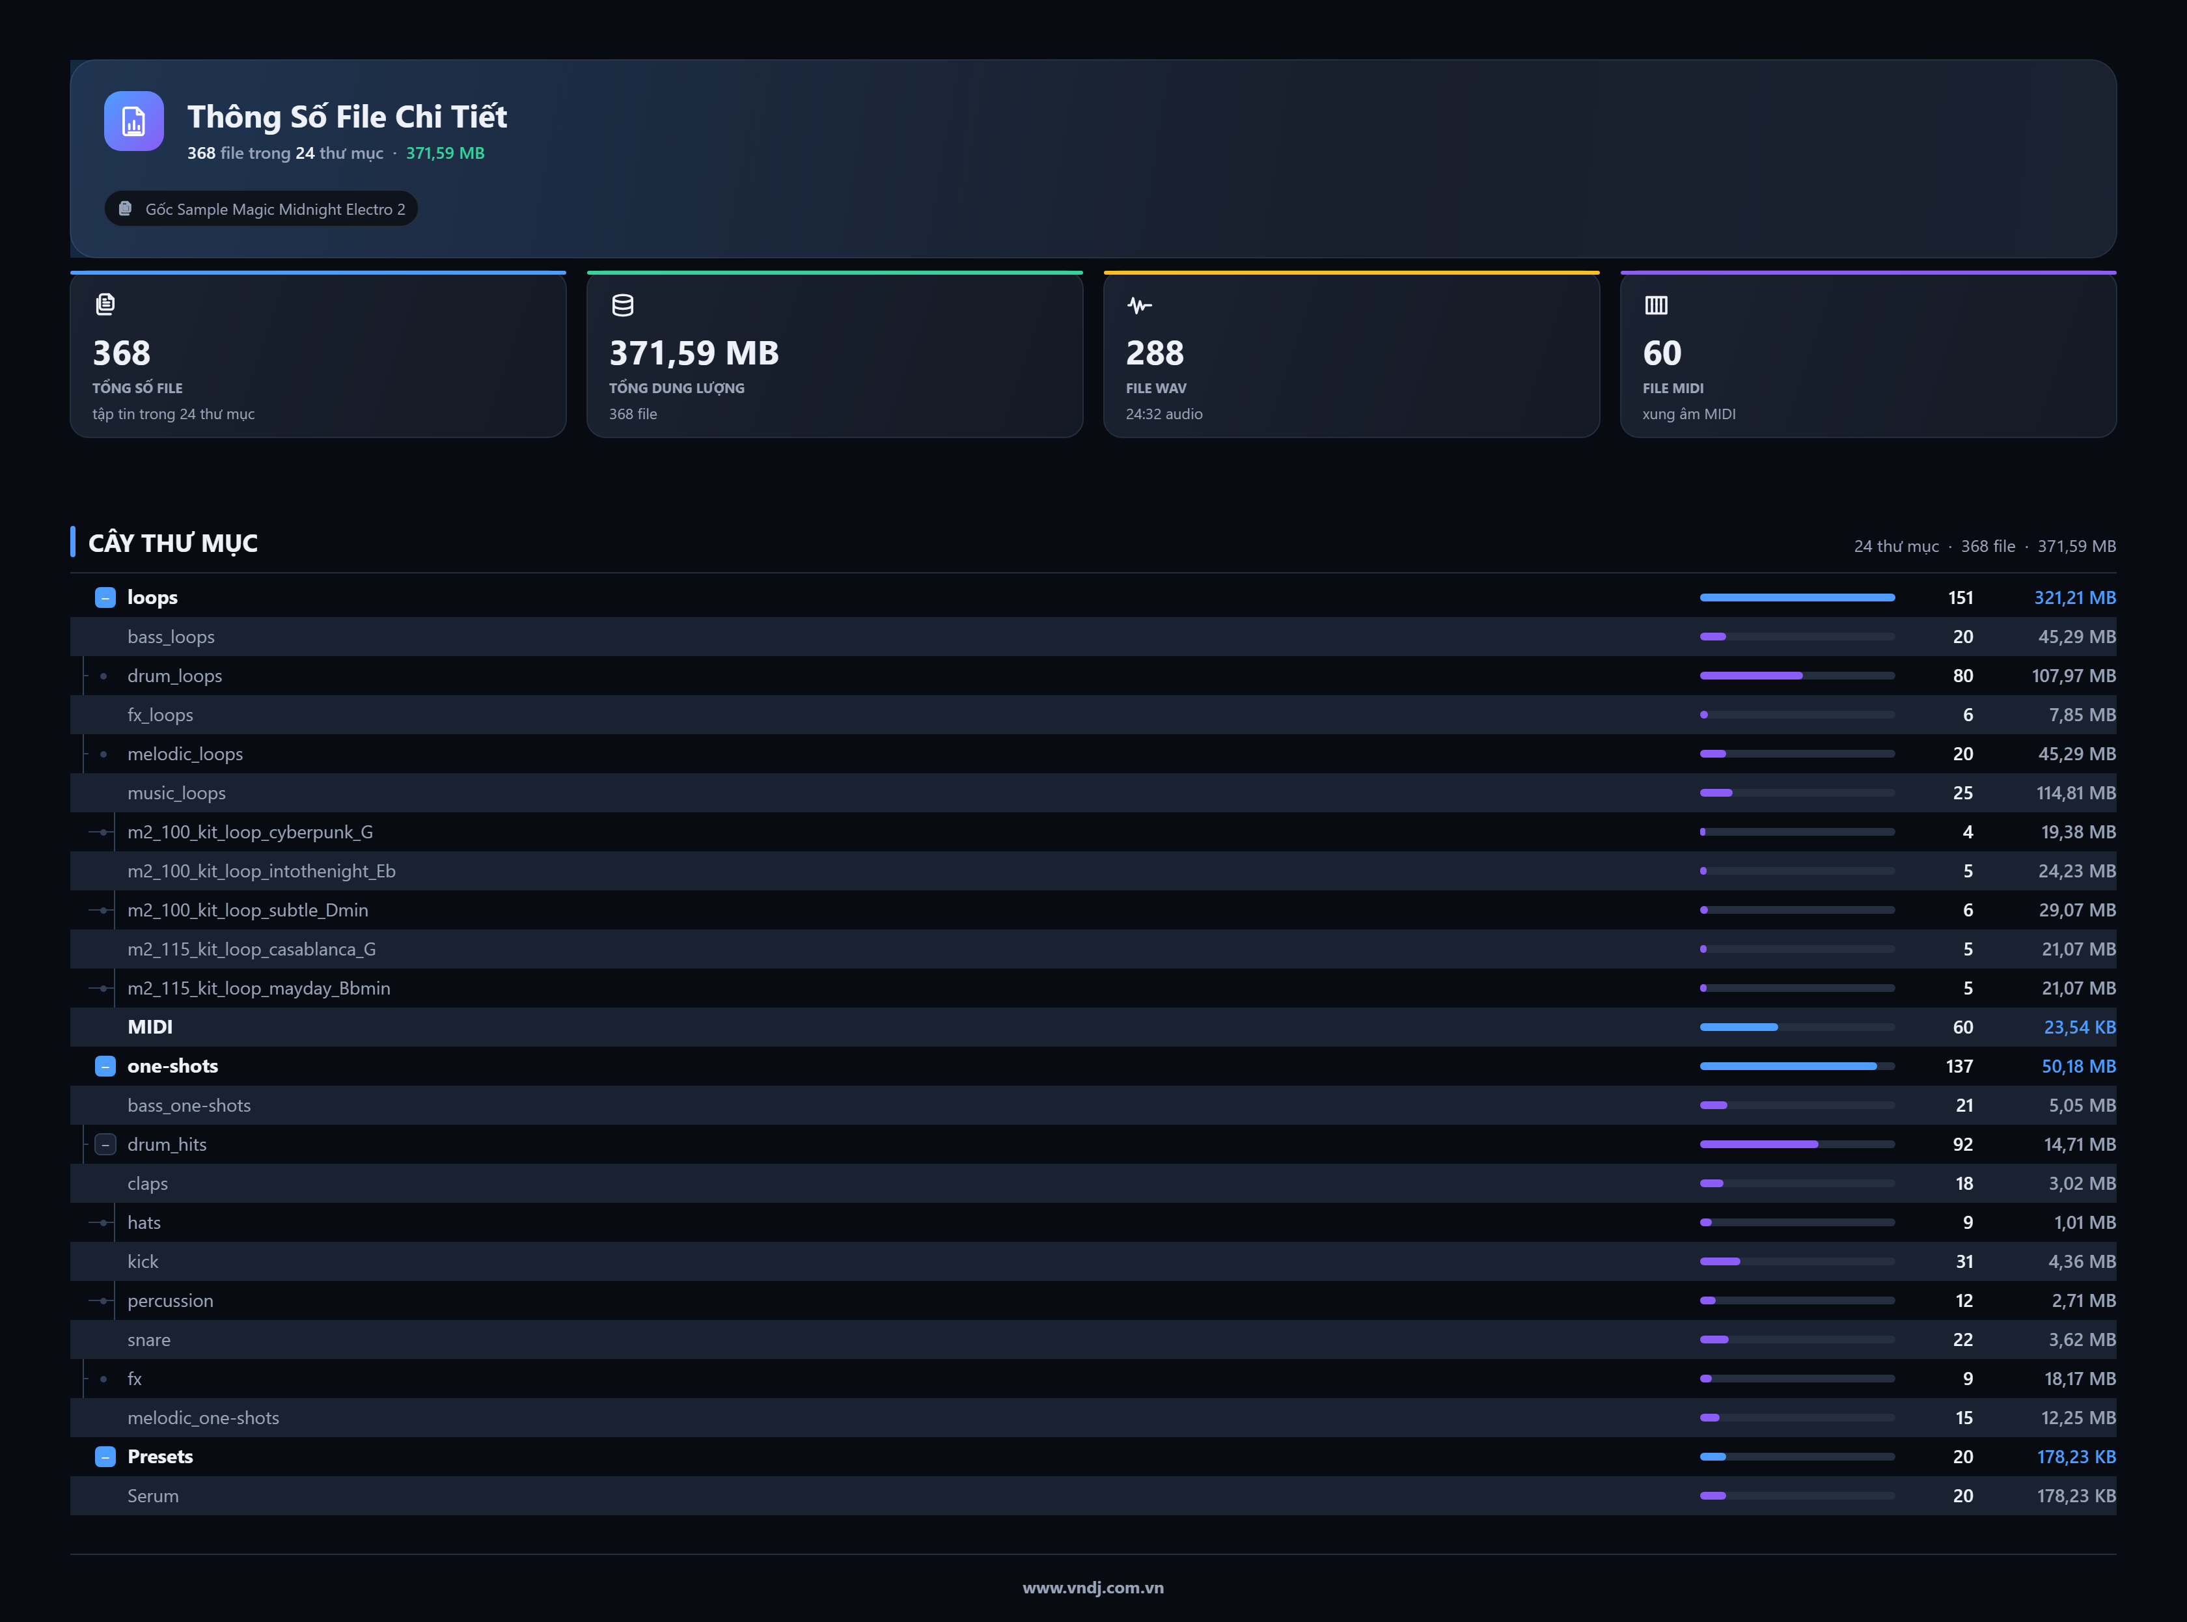This screenshot has width=2187, height=1622.
Task: Click the drum_loops size progress bar
Action: tap(1796, 676)
